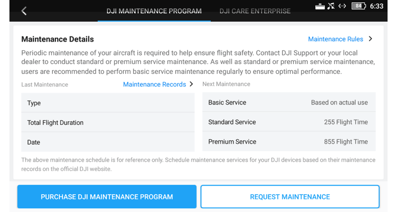Expand the chevron beside Maintenance Records

coord(191,84)
